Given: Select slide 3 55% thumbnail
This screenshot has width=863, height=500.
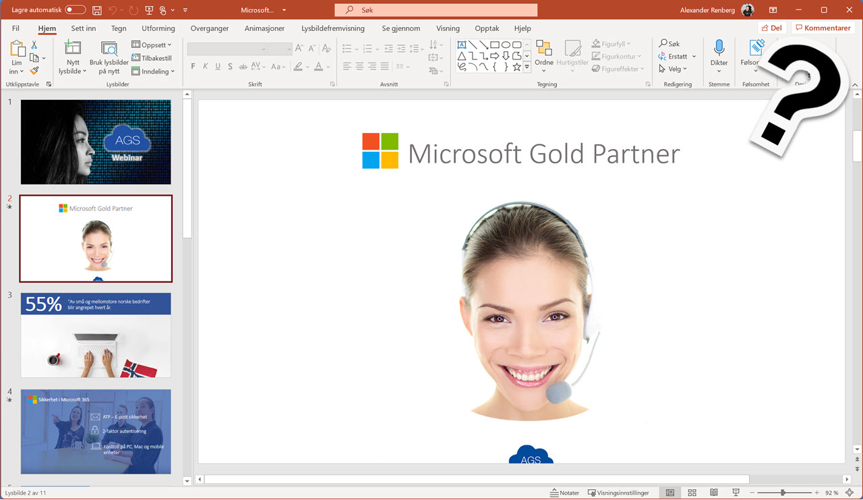Looking at the screenshot, I should 96,335.
